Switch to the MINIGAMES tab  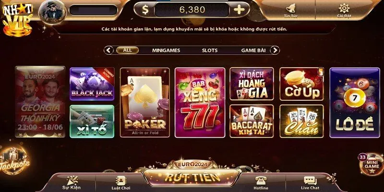click(166, 50)
